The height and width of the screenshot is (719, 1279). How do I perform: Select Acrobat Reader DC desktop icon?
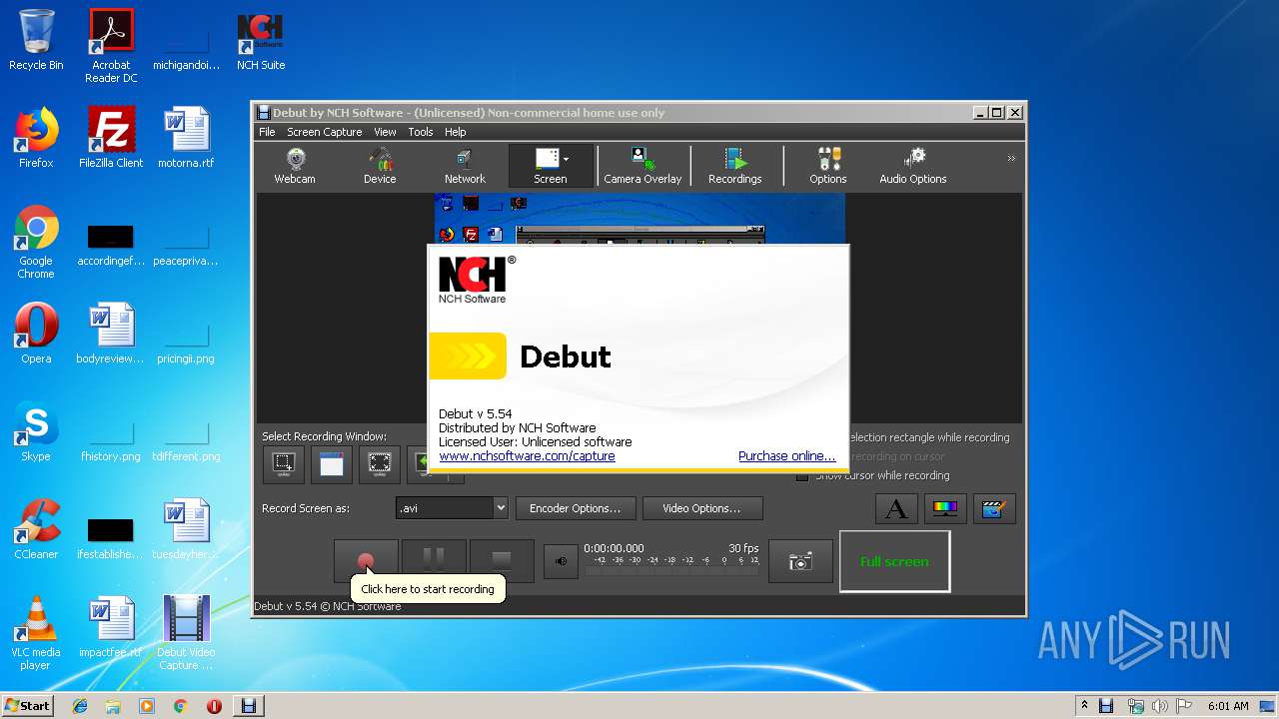(x=111, y=46)
